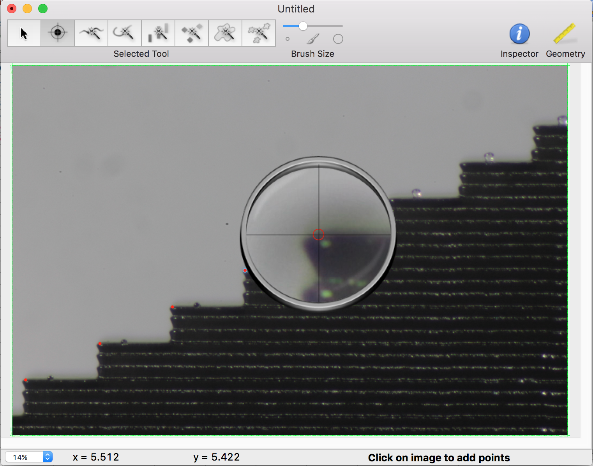Minimize the Untitled window
Screen dimensions: 593x466
[x=27, y=9]
